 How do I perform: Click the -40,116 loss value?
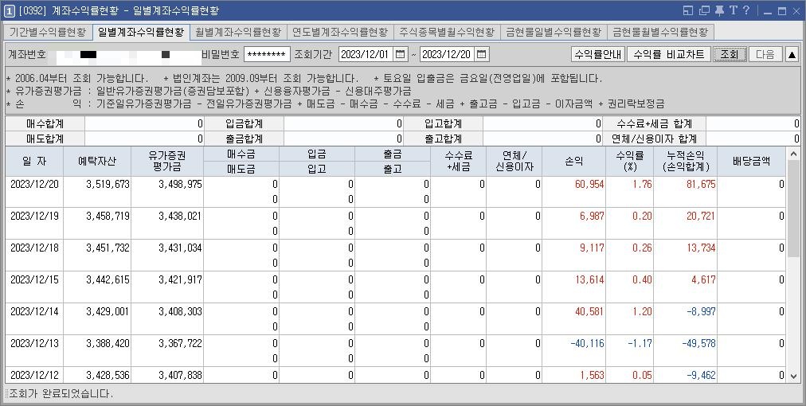588,343
